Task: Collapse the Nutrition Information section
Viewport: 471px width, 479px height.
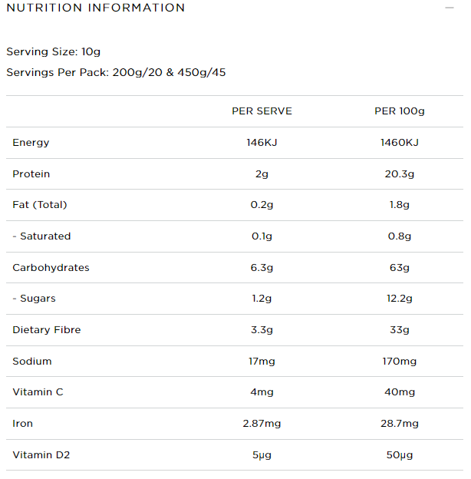Action: point(450,8)
